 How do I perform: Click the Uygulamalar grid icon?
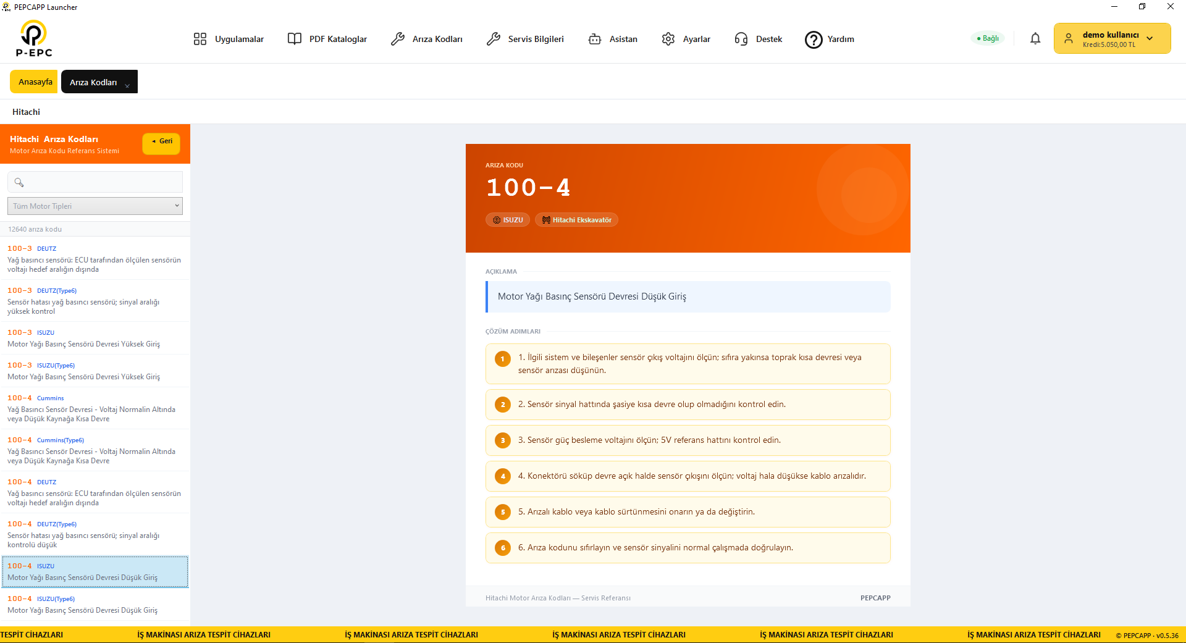[200, 39]
